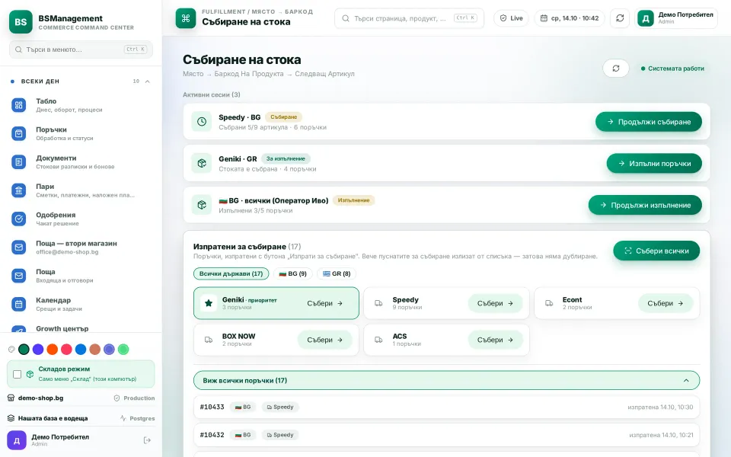Filter orders by BG (9)
Image resolution: width=731 pixels, height=457 pixels.
pyautogui.click(x=292, y=273)
